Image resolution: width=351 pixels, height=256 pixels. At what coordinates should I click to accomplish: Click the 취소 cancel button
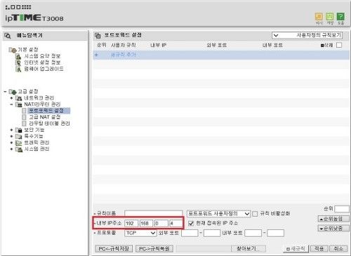(x=338, y=249)
